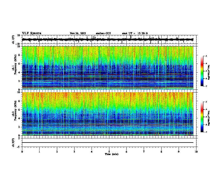Click the ch.2 color scale bar
Screen dimensions: 221x170
(x=202, y=117)
